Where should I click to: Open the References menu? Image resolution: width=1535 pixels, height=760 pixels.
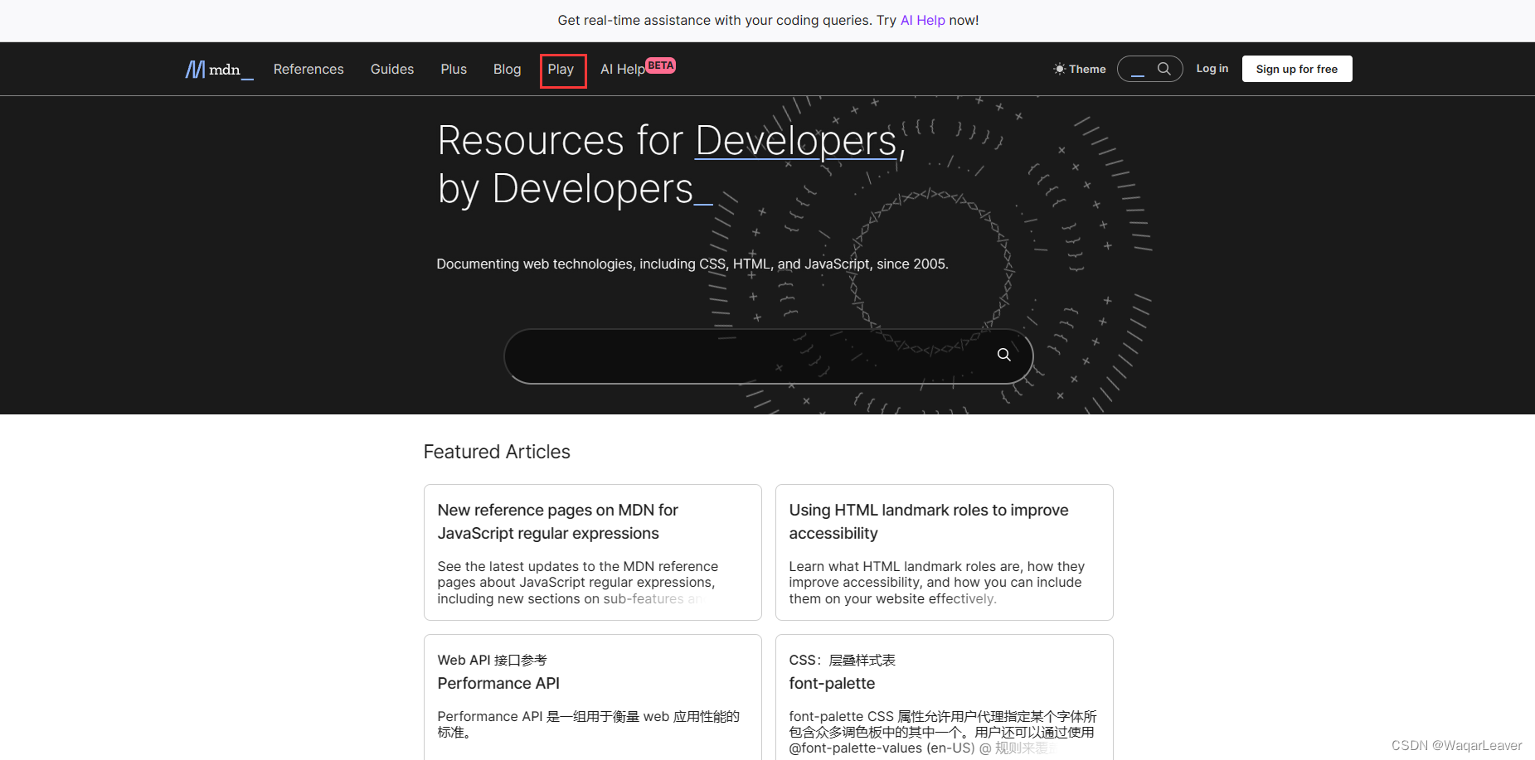coord(308,70)
